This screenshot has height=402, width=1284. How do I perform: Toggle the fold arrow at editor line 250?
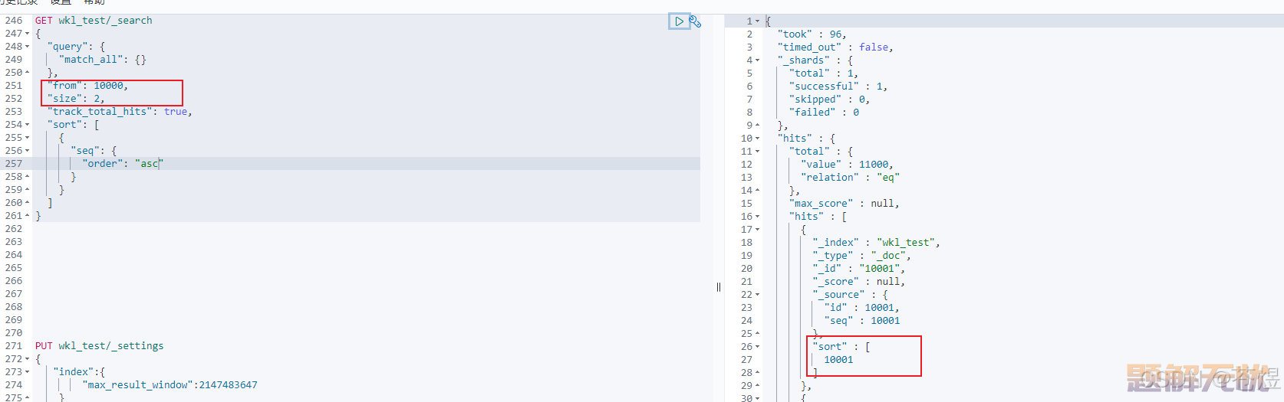coord(28,73)
